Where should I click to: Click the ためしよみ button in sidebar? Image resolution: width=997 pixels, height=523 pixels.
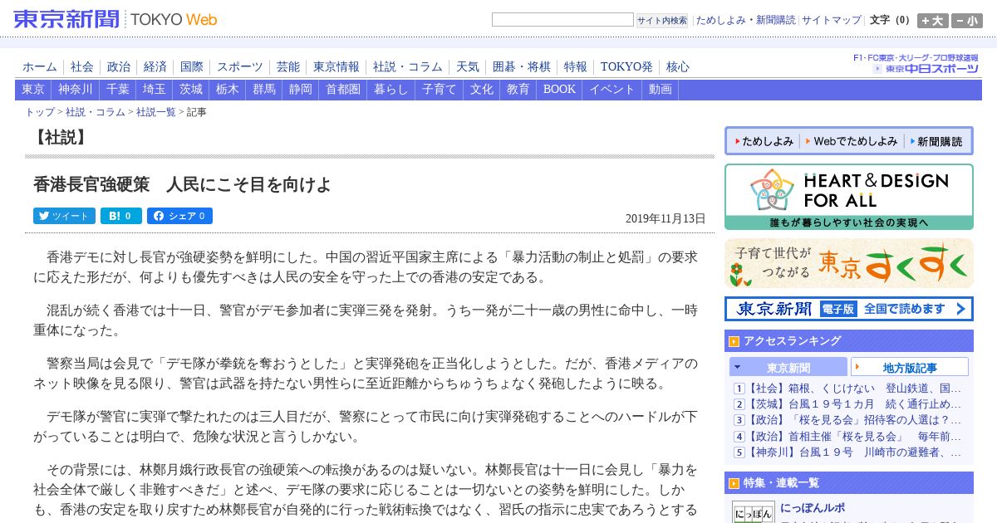(764, 141)
